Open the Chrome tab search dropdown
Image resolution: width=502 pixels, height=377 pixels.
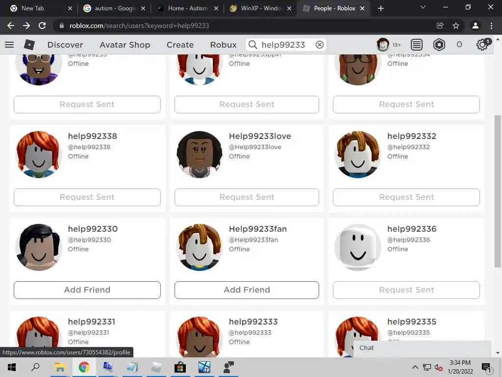click(x=423, y=7)
